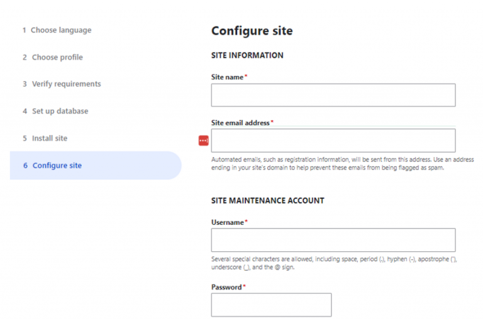
Task: Click the Password field label
Action: tap(226, 287)
